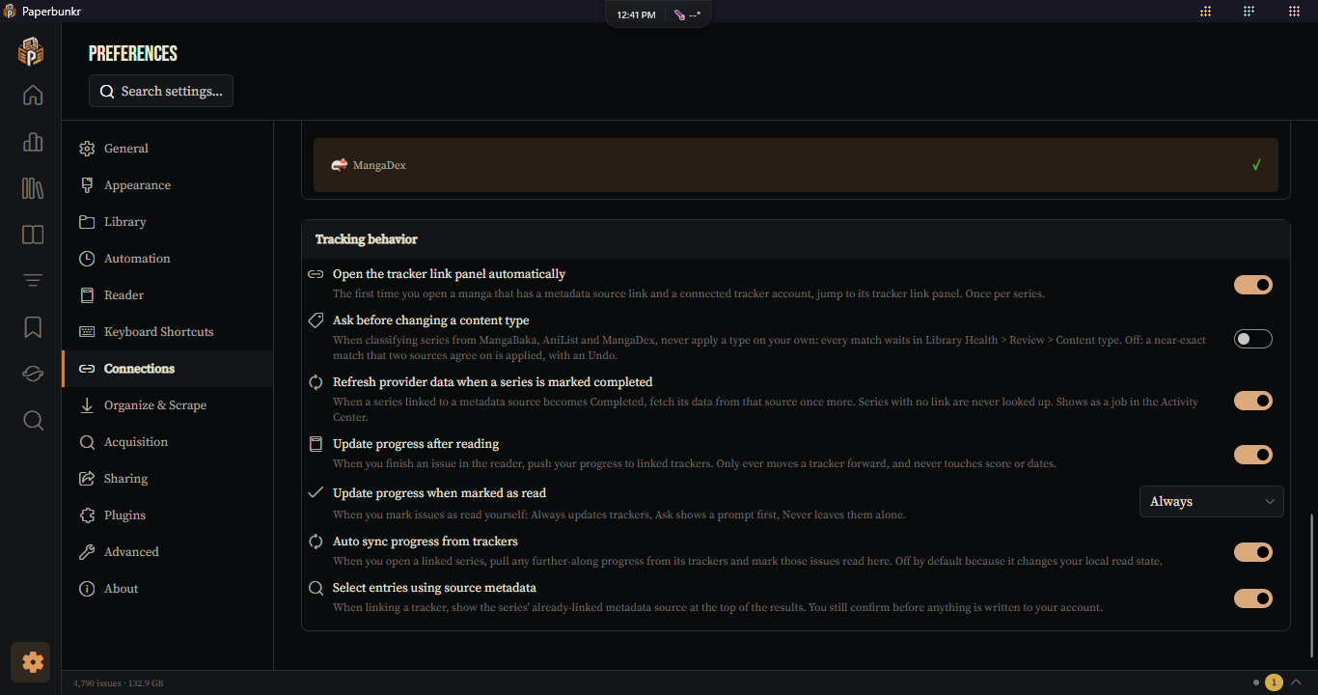Turn off Update progress after reading
This screenshot has height=695, width=1318.
pyautogui.click(x=1253, y=455)
